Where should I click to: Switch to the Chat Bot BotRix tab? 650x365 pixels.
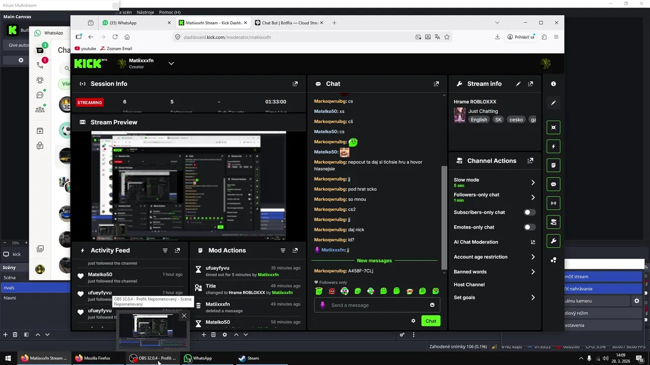(x=289, y=23)
